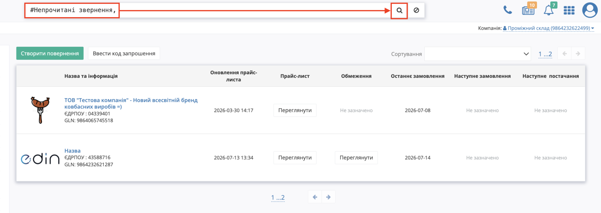Click column header Наступне постачання
The width and height of the screenshot is (601, 213).
click(551, 76)
